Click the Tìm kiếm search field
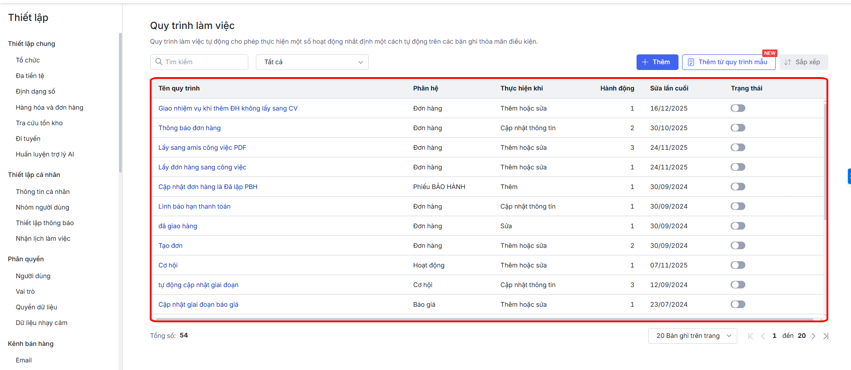 (x=199, y=62)
